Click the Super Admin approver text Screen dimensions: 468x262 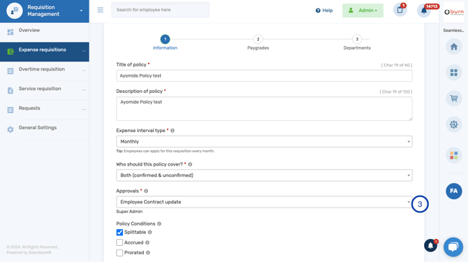coord(129,212)
